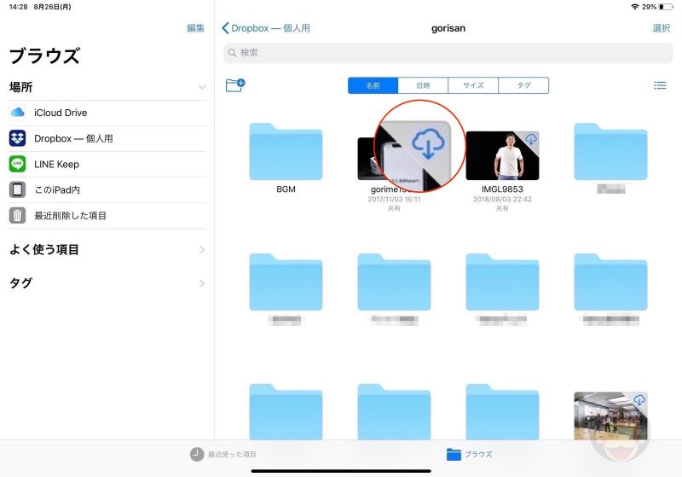Sort files by タグ

click(523, 85)
